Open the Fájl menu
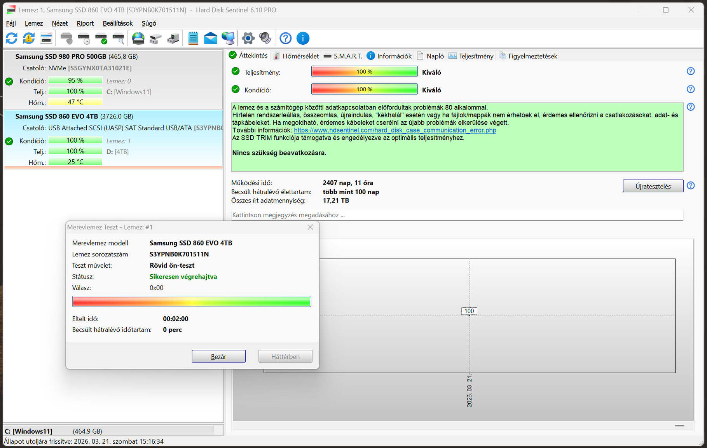This screenshot has width=707, height=448. (x=11, y=23)
